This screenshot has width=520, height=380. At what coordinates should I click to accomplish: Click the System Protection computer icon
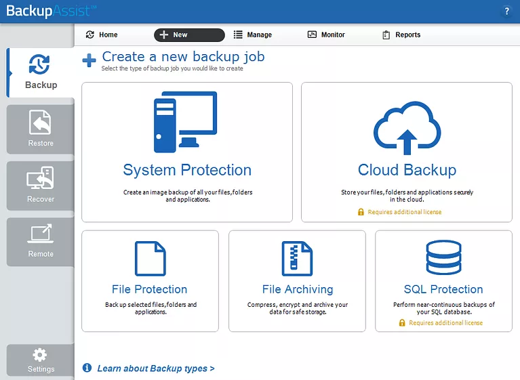coord(185,122)
